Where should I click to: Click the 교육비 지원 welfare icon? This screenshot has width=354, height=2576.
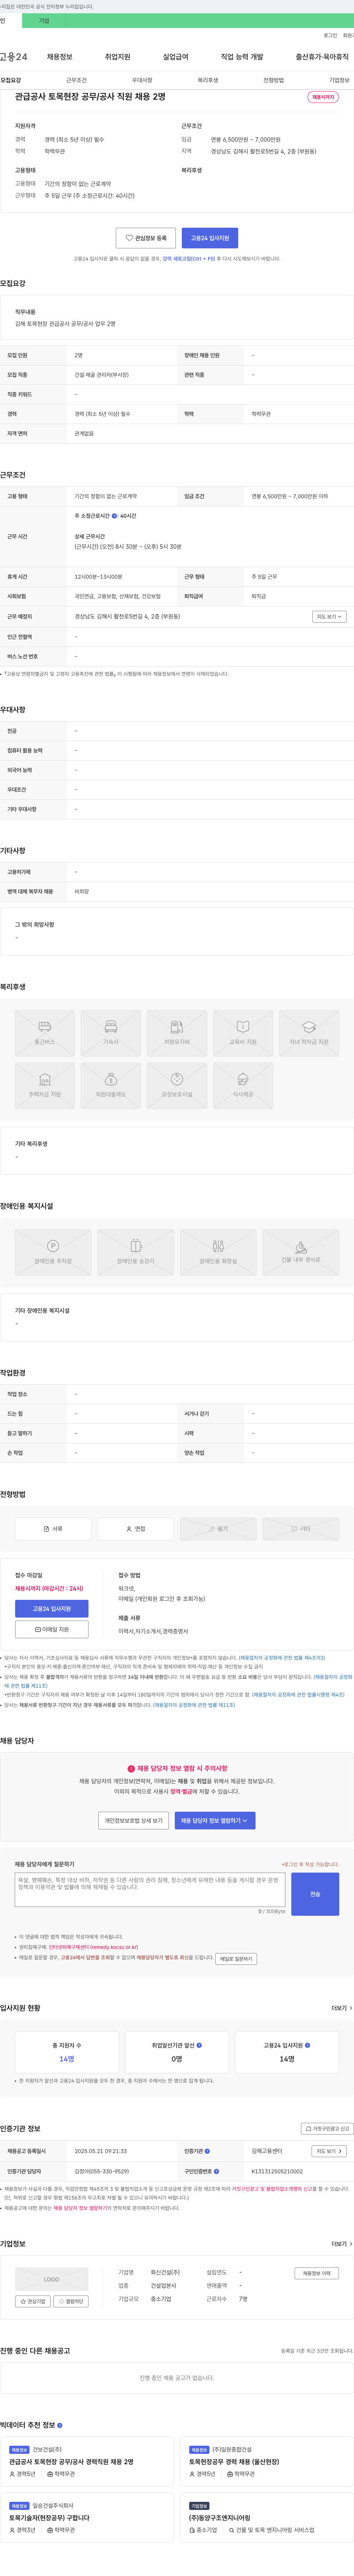tap(243, 1033)
